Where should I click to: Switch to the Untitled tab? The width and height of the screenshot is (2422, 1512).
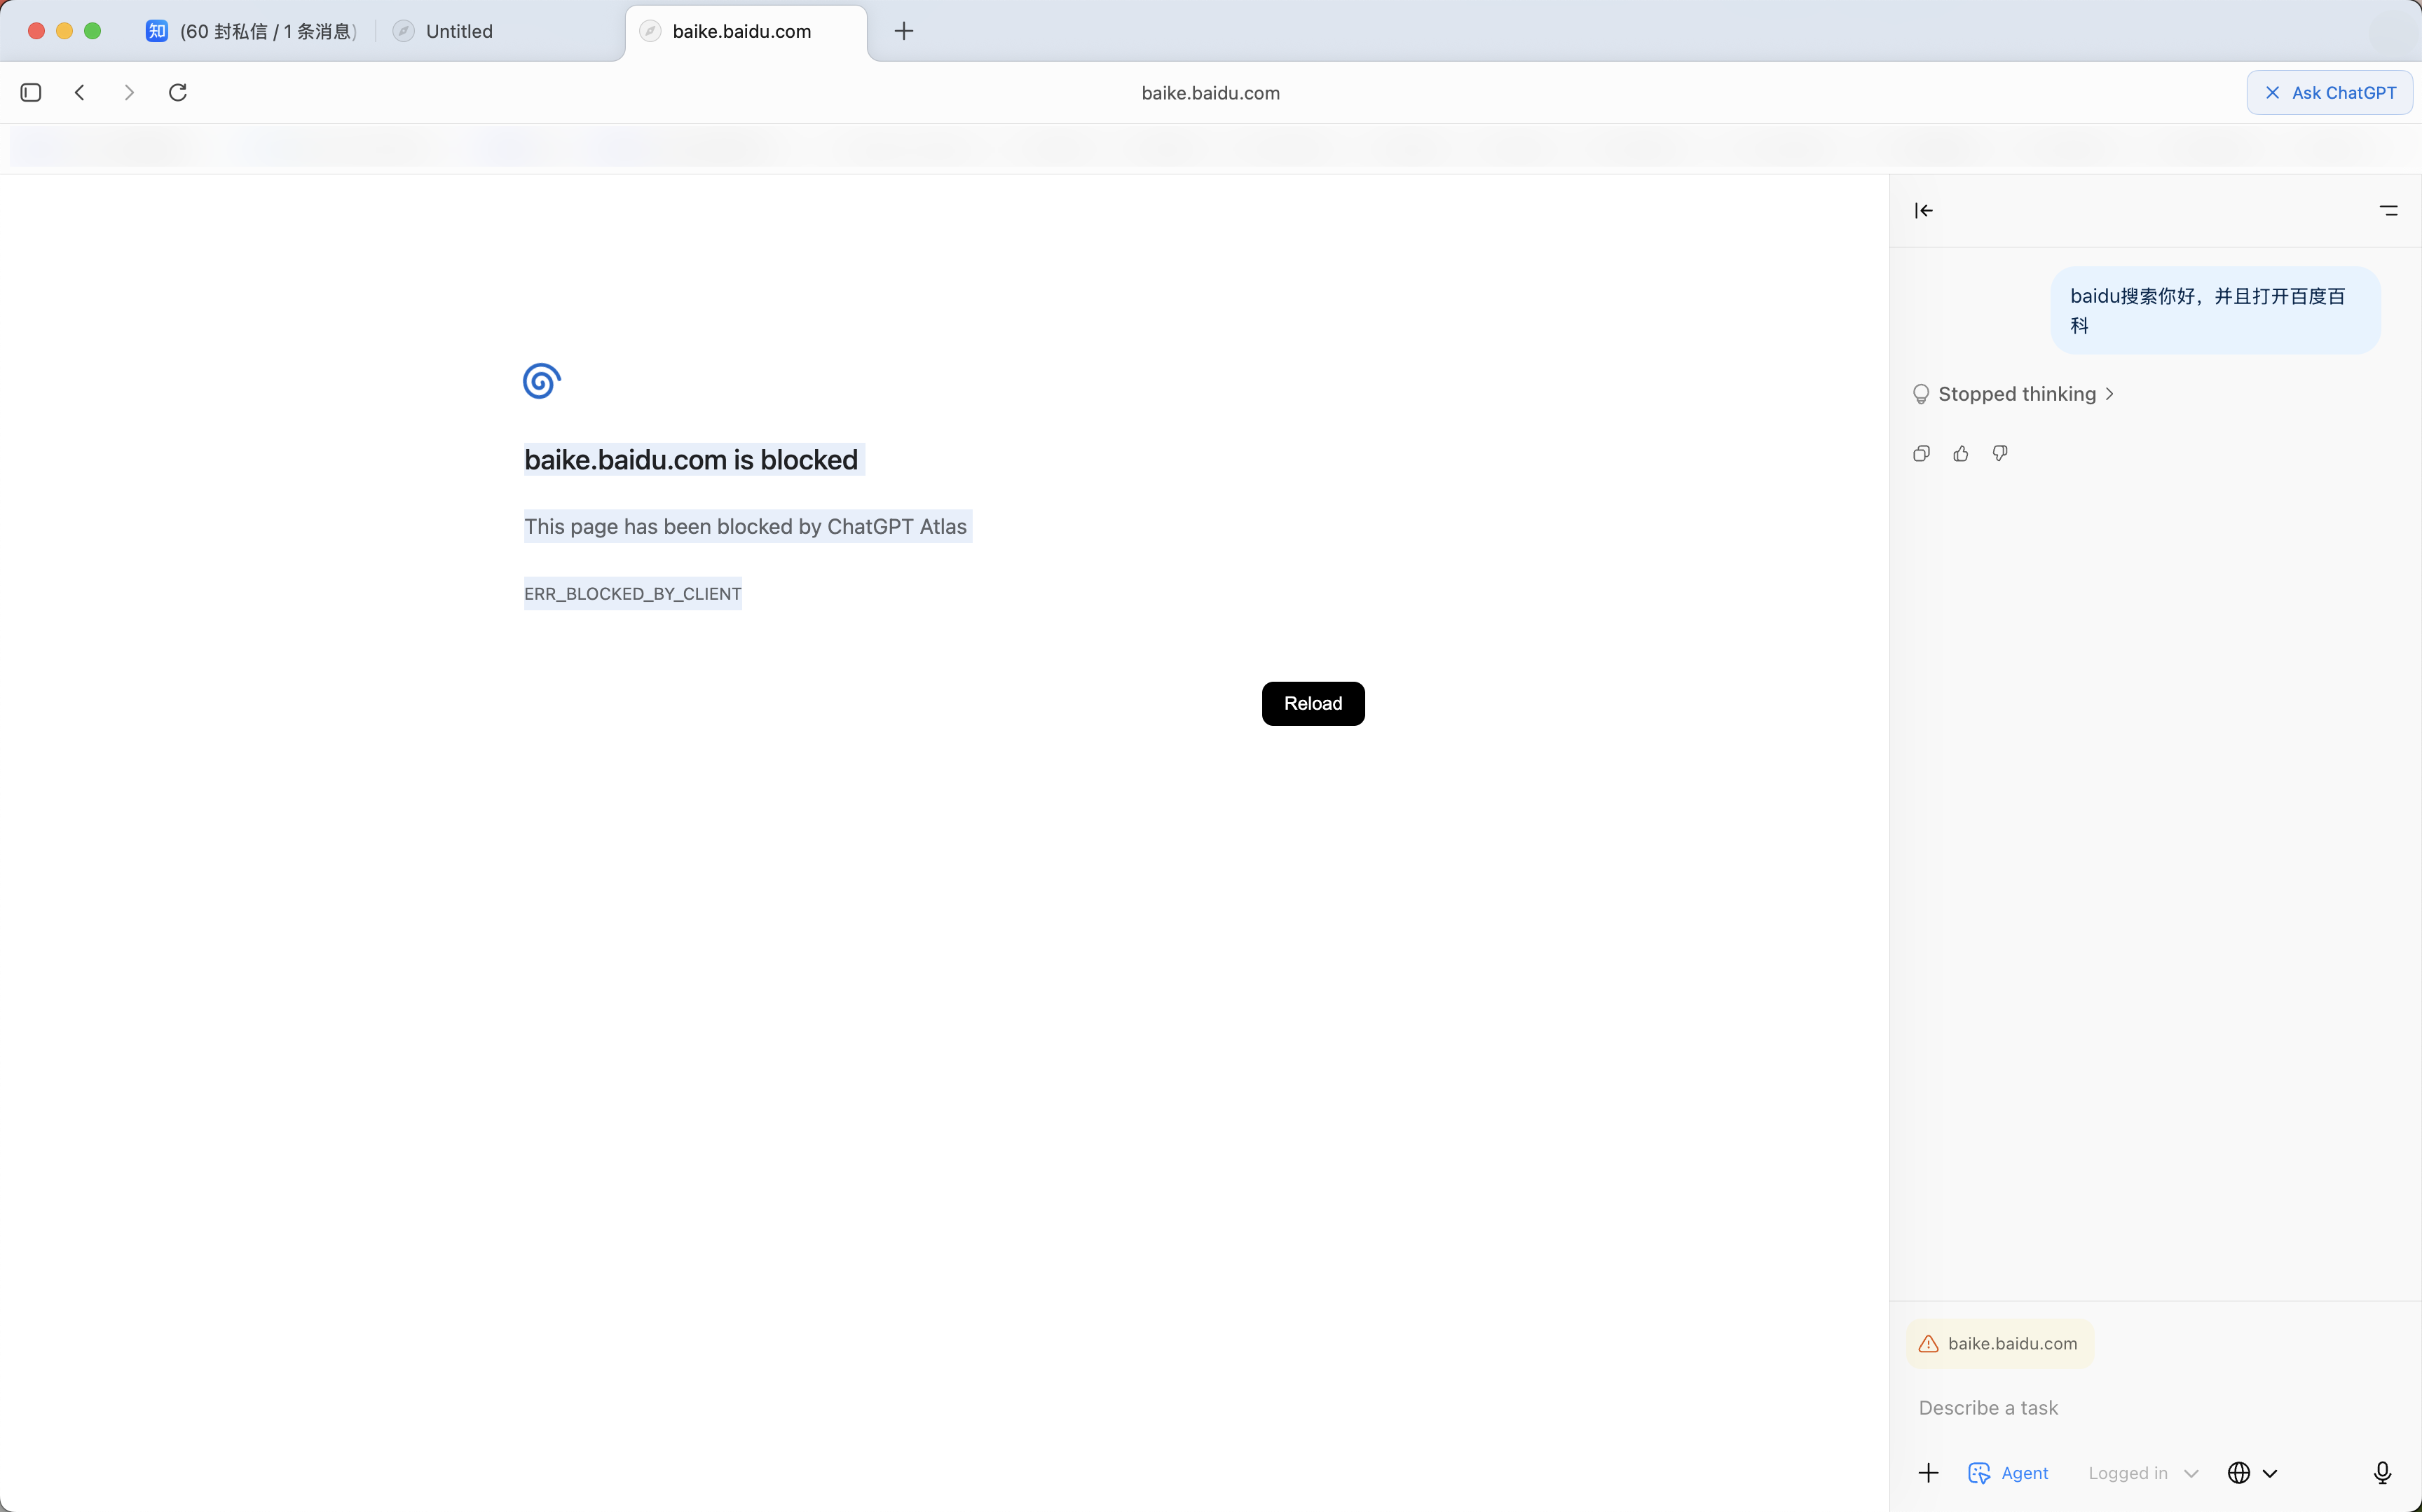[459, 31]
